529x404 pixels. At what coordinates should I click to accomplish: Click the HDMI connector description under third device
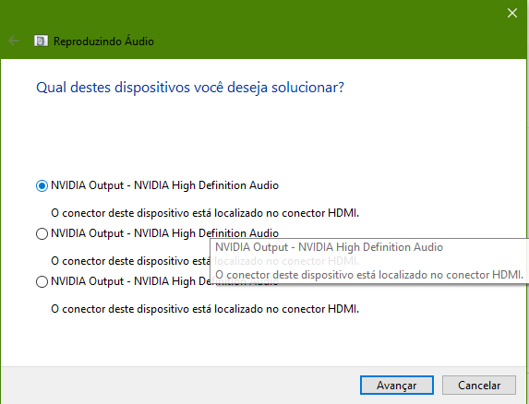[205, 309]
